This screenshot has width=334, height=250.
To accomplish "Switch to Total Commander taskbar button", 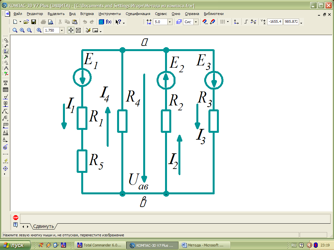I will click(x=100, y=245).
